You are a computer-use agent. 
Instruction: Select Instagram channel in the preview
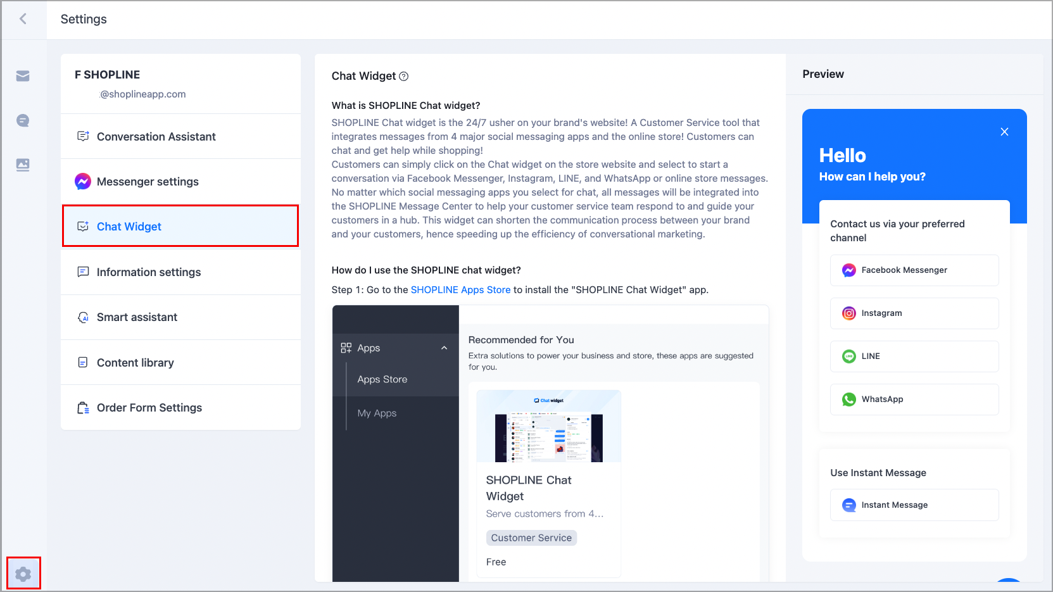pyautogui.click(x=914, y=313)
